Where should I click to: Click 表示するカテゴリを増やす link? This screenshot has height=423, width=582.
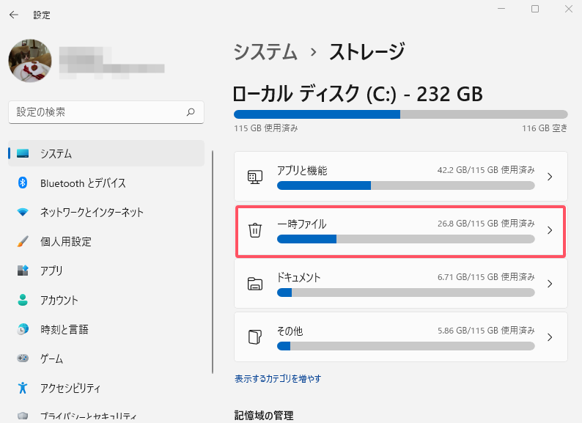click(278, 378)
